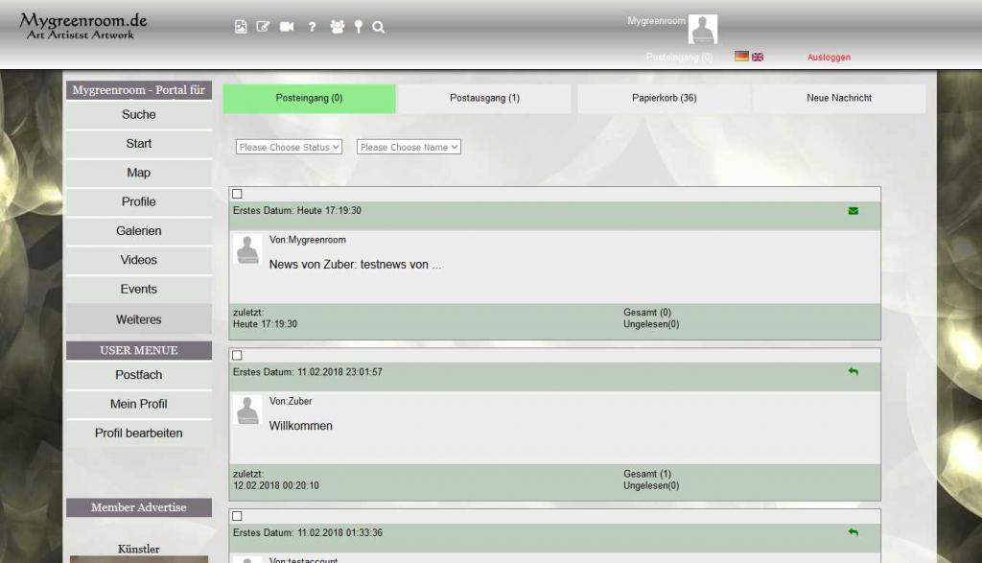The image size is (982, 563).
Task: Tick checkbox of the Willkommen message
Action: pos(238,355)
